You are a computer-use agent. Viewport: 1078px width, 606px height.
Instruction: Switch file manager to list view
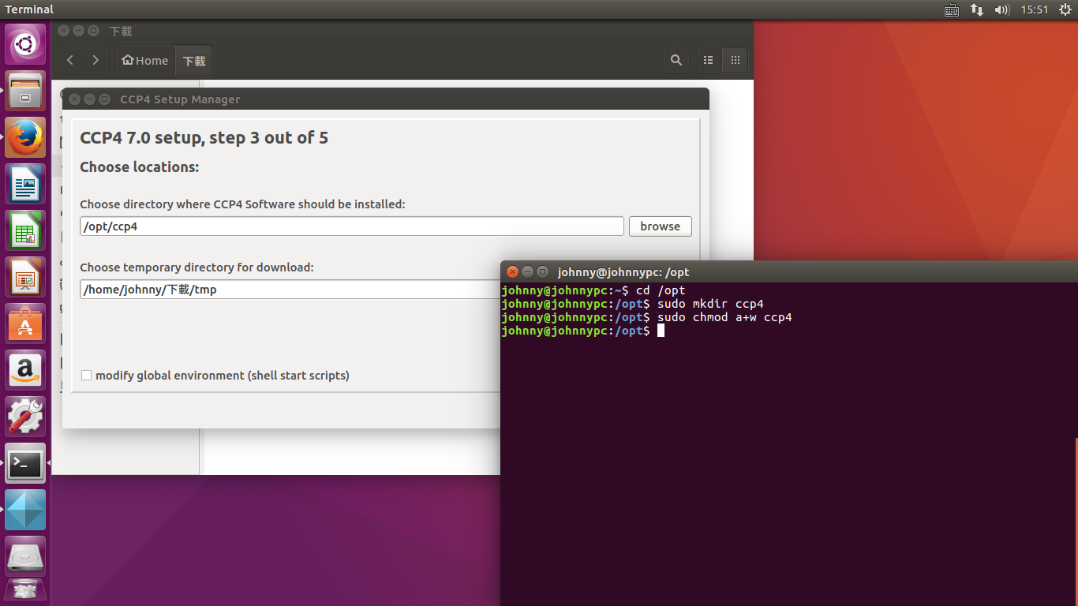pyautogui.click(x=708, y=60)
